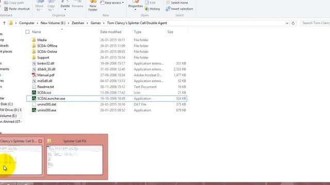Viewport: 330px width, 185px height.
Task: Navigate to Zeeshan in breadcrumb
Action: tap(78, 23)
